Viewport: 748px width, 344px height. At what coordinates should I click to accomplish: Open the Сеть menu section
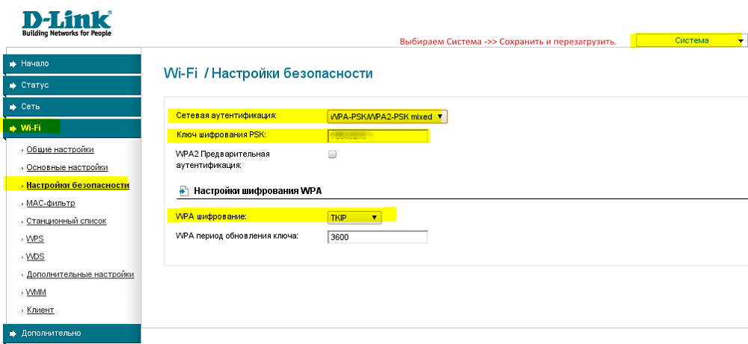(x=72, y=107)
